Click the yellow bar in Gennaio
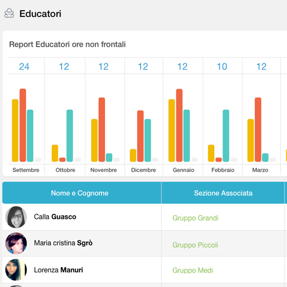The image size is (287, 287). (x=172, y=131)
